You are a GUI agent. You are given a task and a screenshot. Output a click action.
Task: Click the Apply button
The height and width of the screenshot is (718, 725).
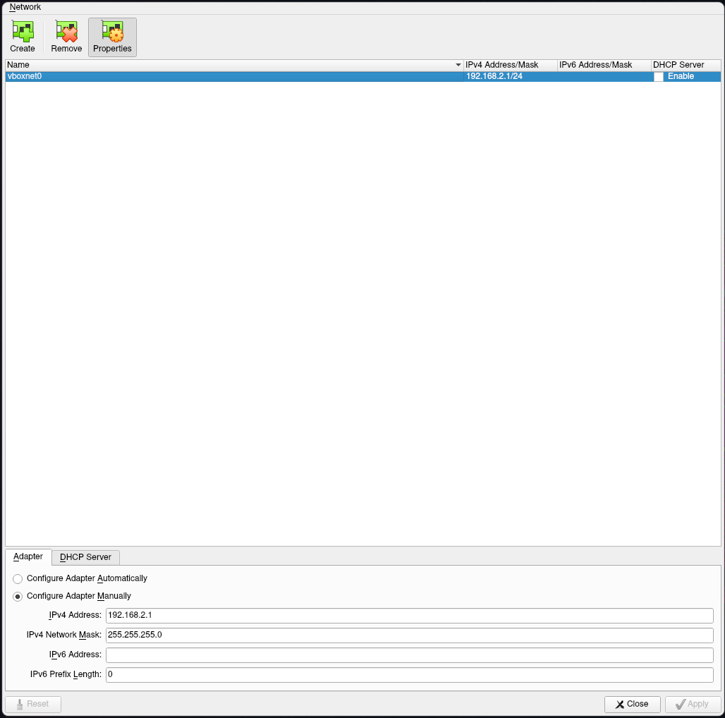(x=693, y=704)
